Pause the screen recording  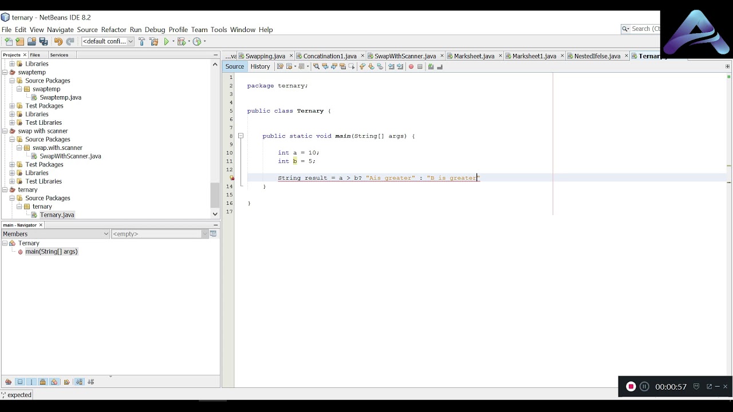(x=644, y=386)
